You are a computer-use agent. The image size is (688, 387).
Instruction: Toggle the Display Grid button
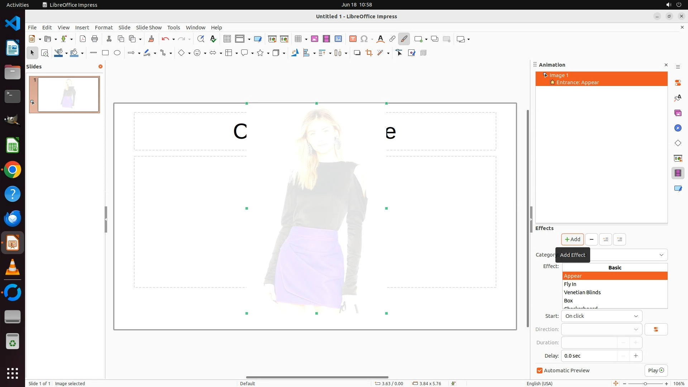click(227, 39)
